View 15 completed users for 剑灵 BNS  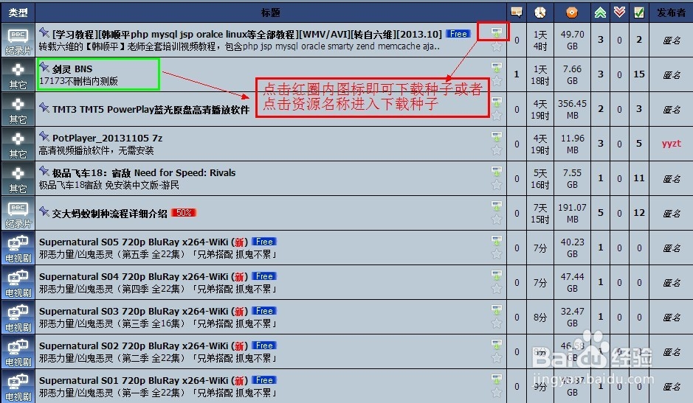click(639, 74)
